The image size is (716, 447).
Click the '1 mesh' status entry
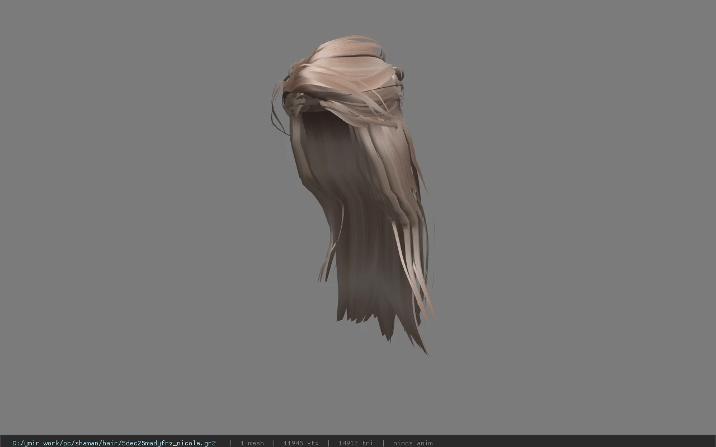point(252,443)
